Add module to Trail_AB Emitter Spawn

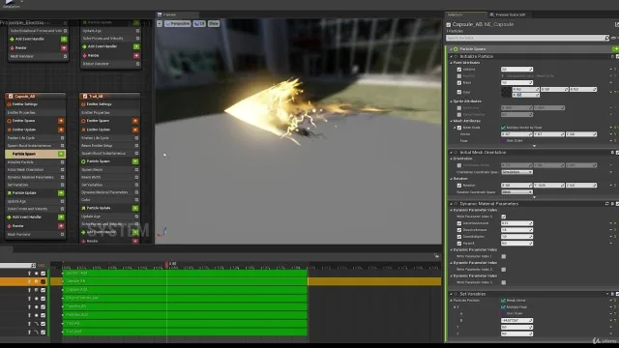point(135,121)
